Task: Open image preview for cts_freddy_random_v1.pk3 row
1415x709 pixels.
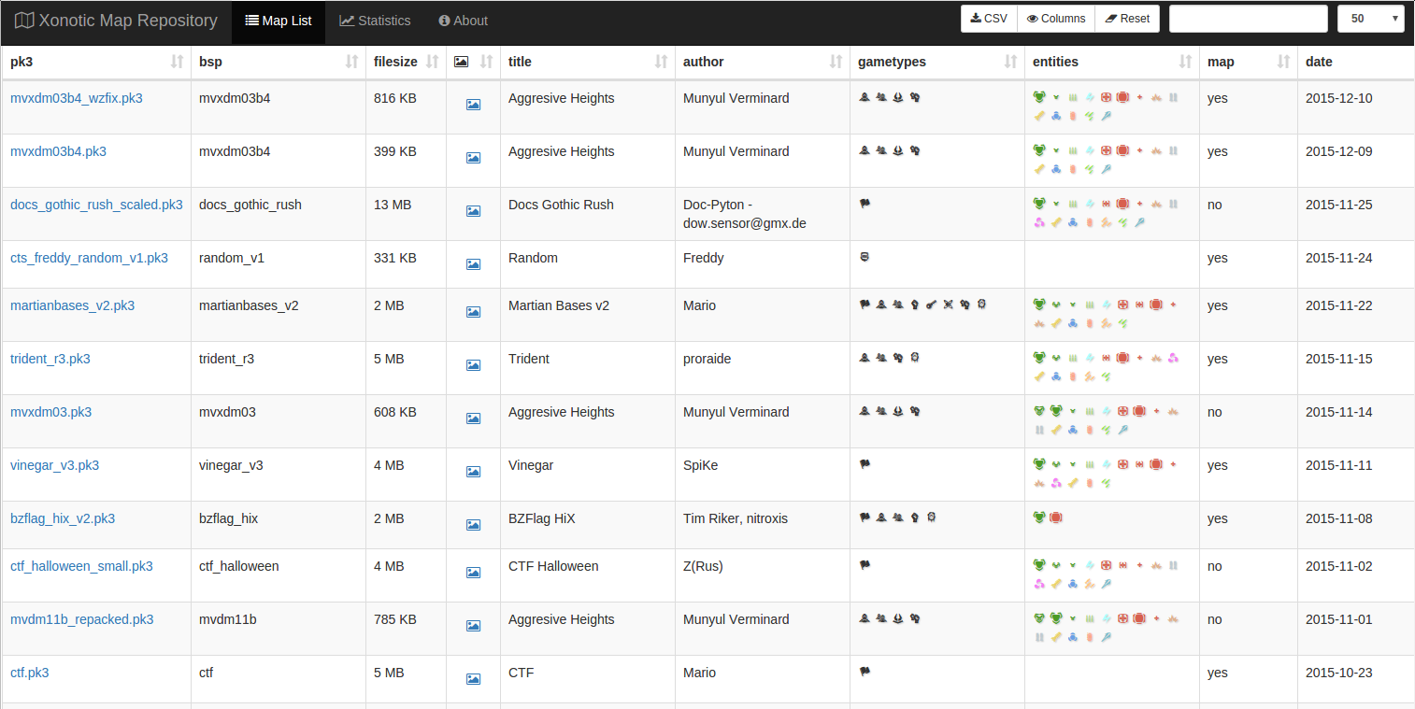Action: pyautogui.click(x=473, y=264)
